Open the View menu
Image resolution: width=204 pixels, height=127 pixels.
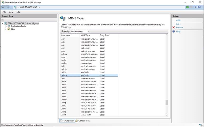point(11,12)
